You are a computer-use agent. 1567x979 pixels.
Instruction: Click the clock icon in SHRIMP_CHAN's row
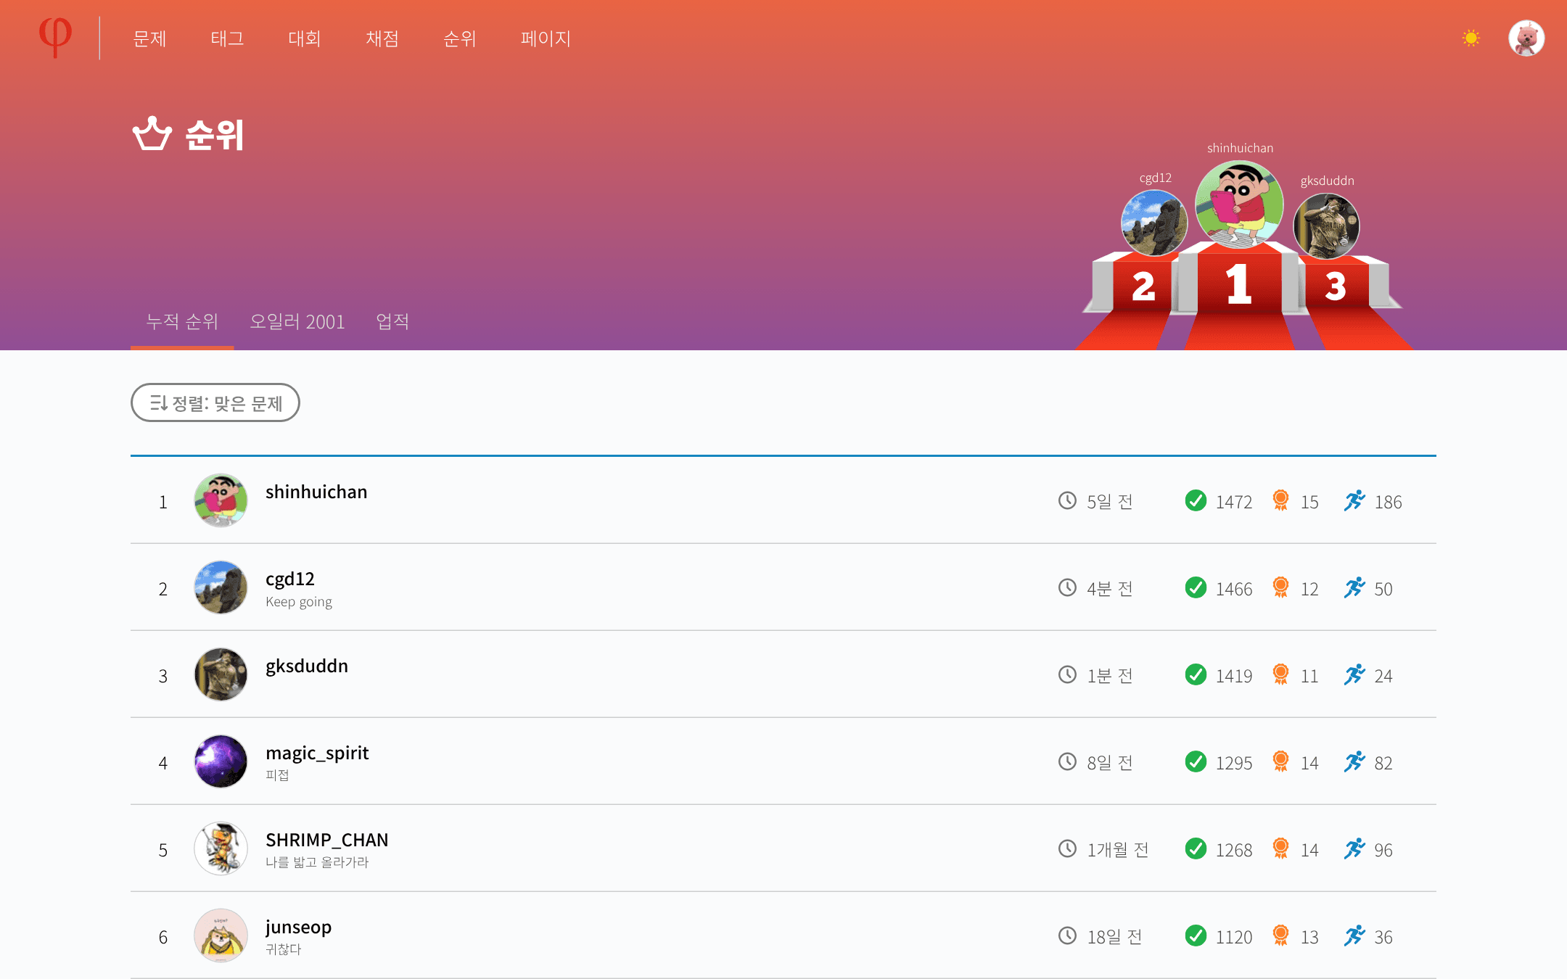click(x=1067, y=848)
